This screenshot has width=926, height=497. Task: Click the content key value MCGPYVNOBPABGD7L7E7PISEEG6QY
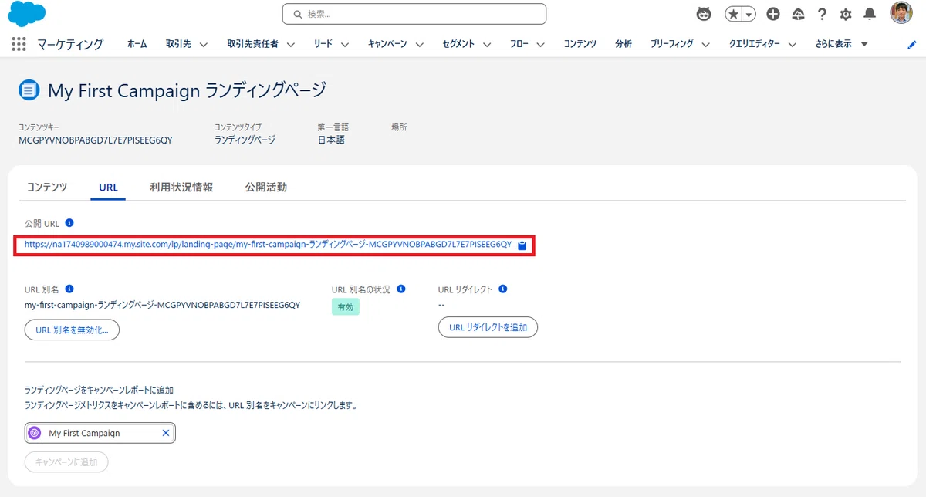(96, 140)
